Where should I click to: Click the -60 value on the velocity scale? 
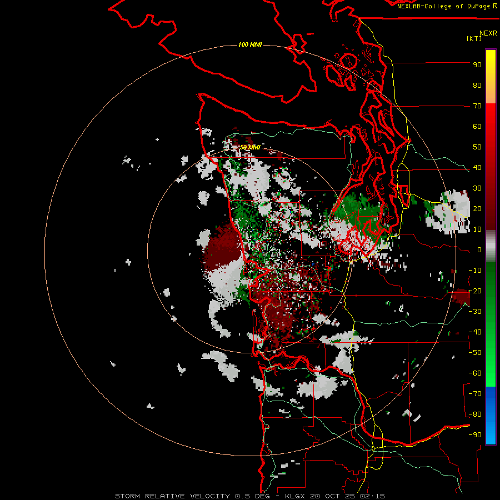(475, 373)
